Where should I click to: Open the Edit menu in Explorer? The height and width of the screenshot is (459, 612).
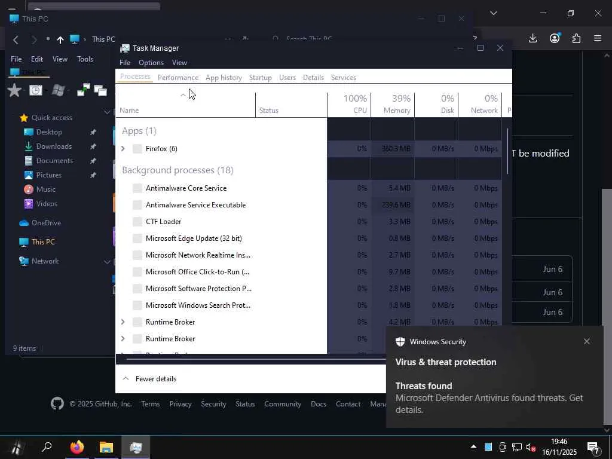pyautogui.click(x=36, y=59)
